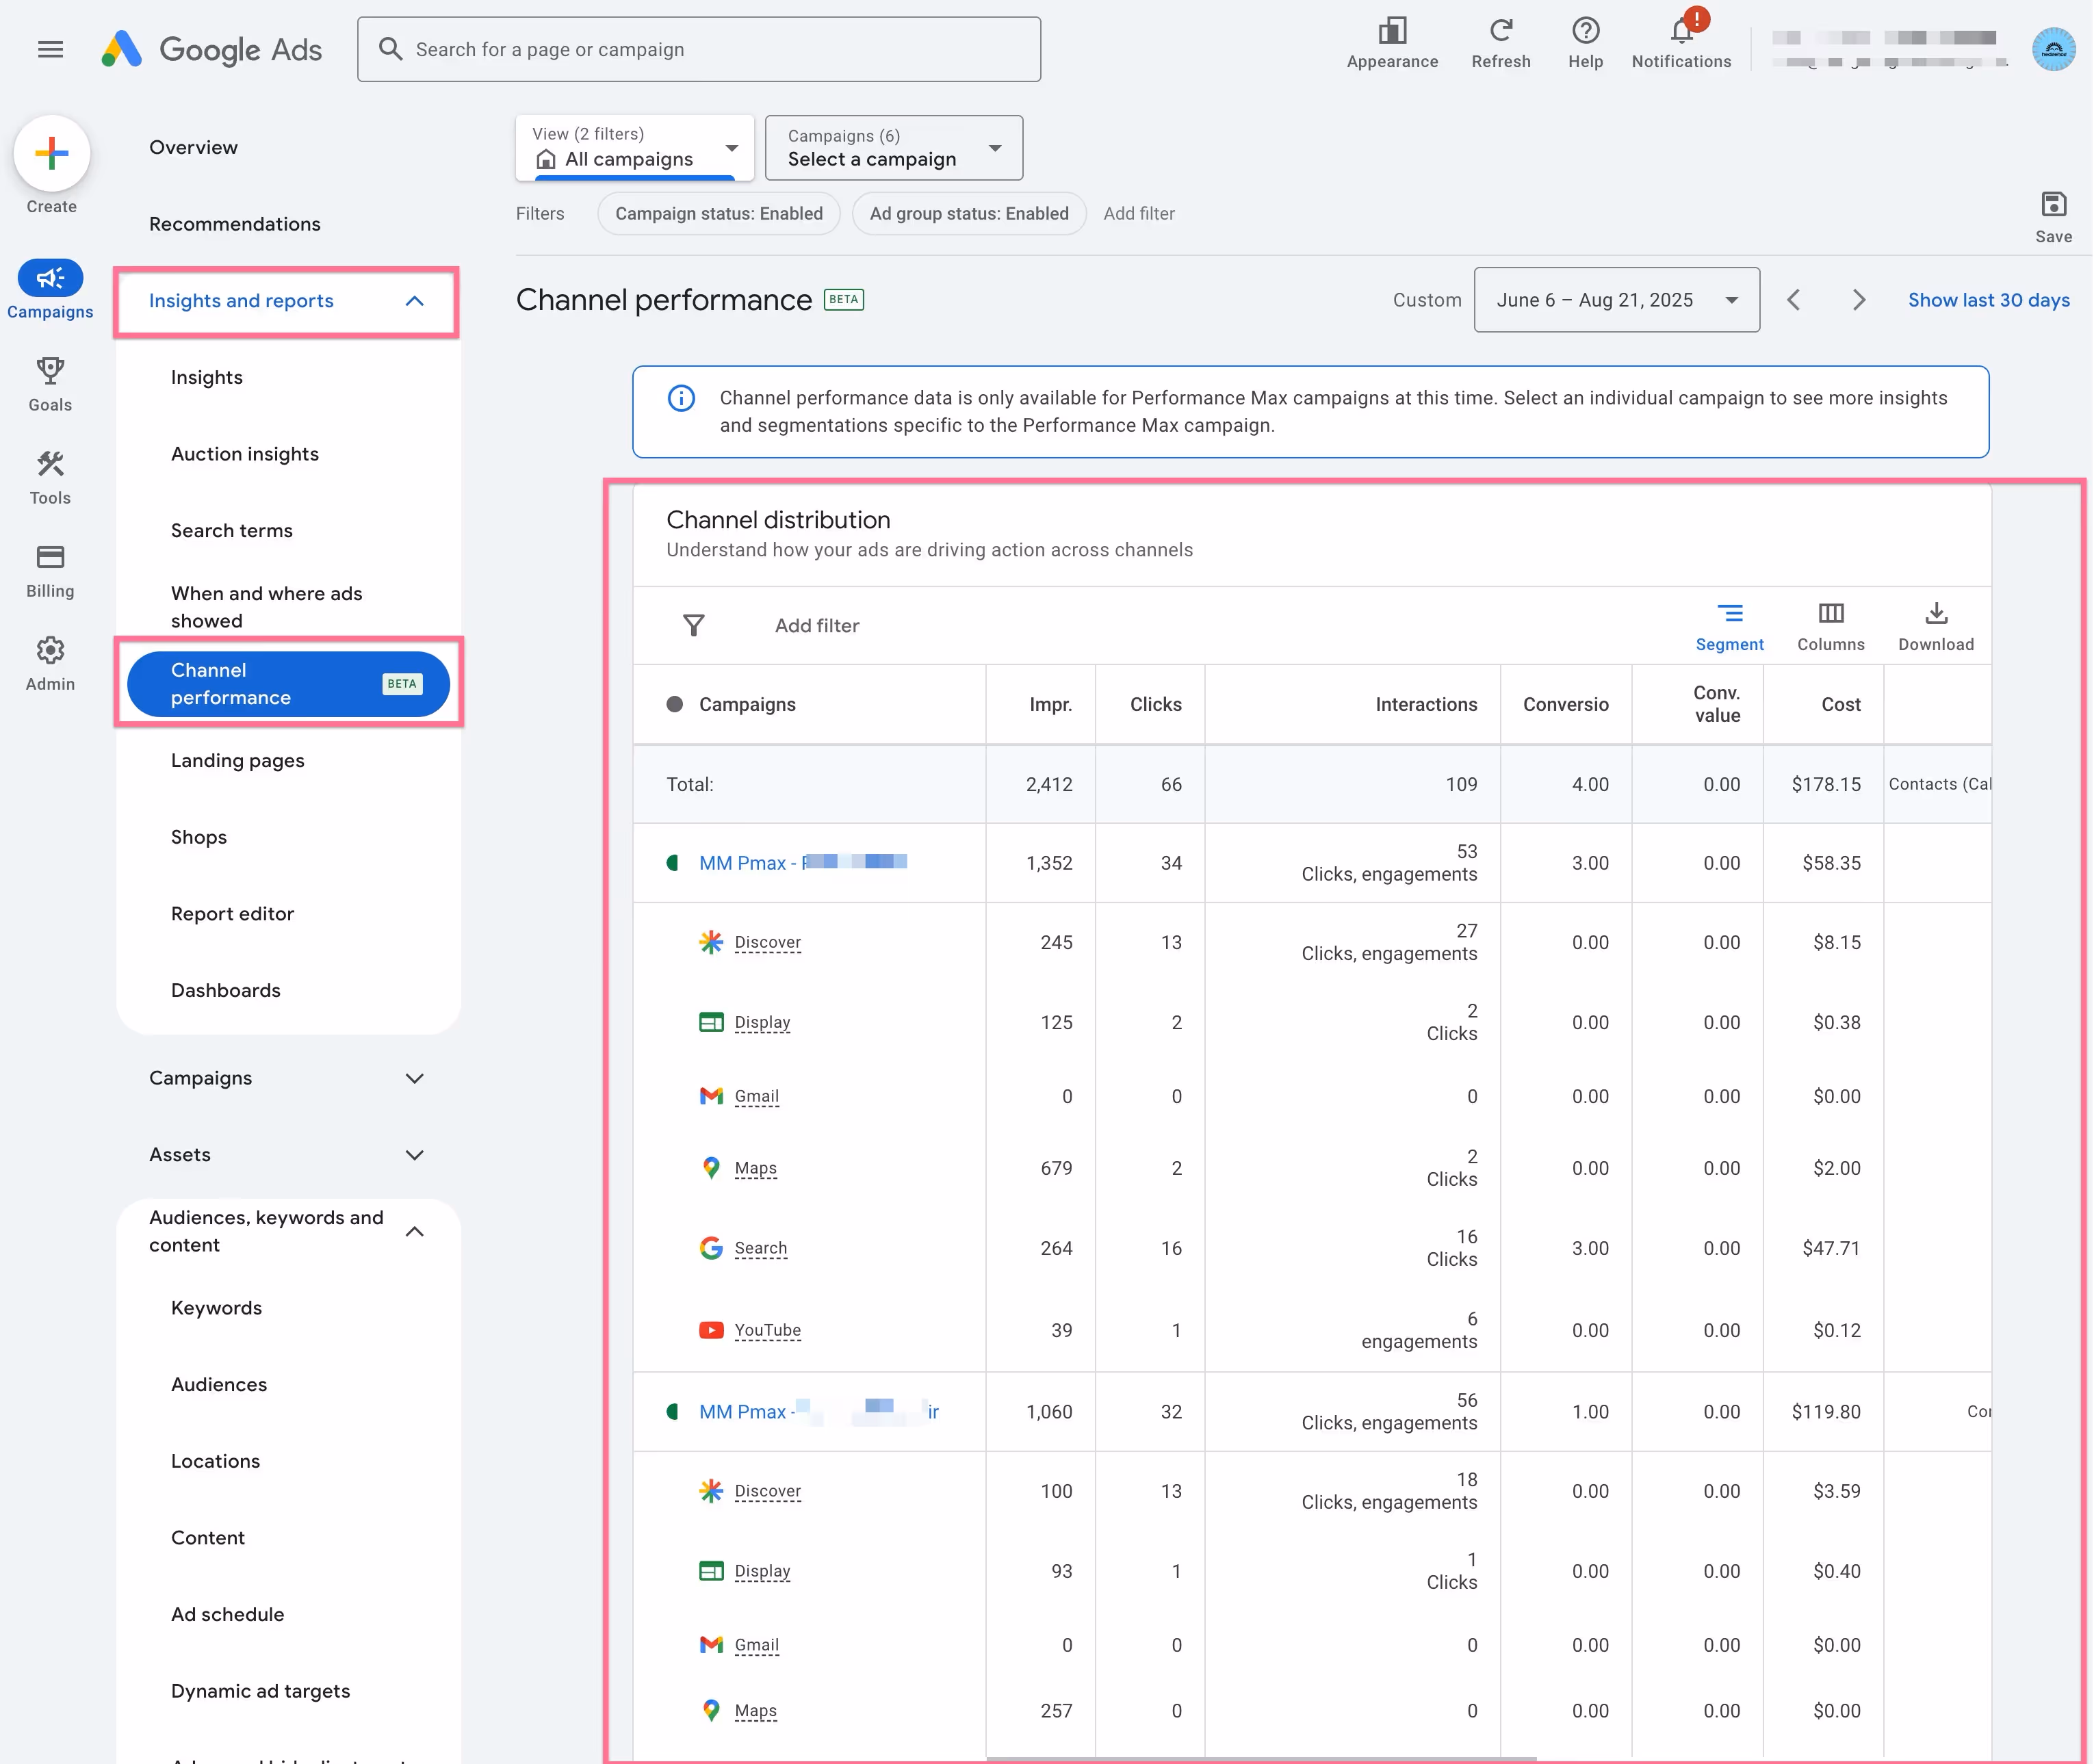
Task: Open the Keywords page
Action: [x=216, y=1308]
